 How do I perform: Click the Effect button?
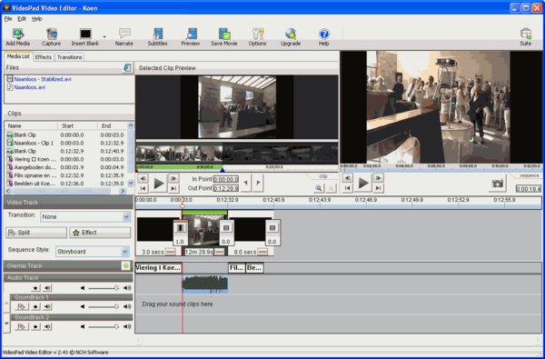[x=100, y=233]
